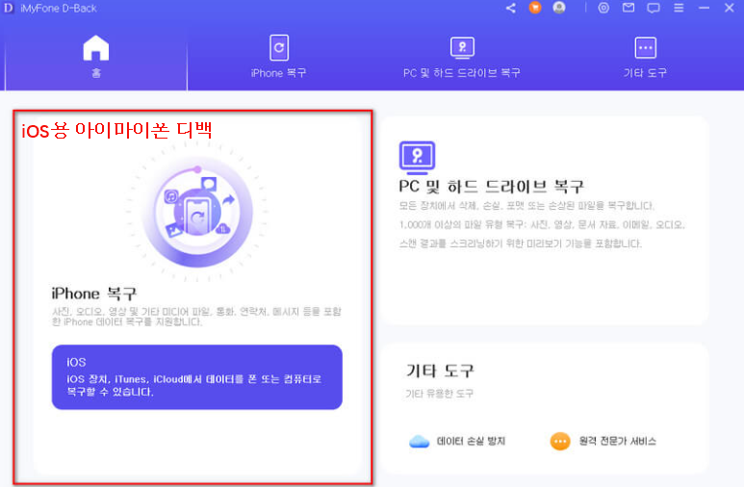Viewport: 744px width, 487px height.
Task: Open 원격 전문가 서비스 link
Action: point(617,441)
